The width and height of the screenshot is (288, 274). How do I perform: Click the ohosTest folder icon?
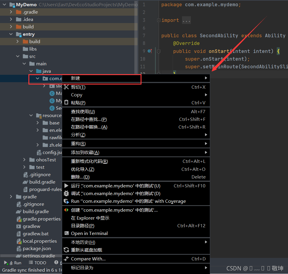32,160
